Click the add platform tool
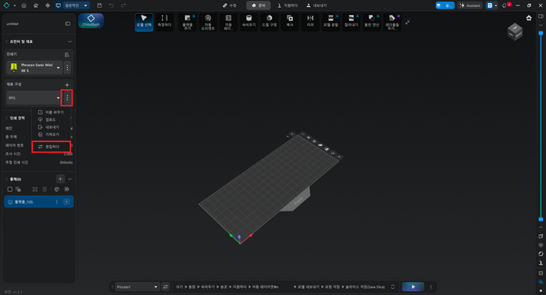Image resolution: width=546 pixels, height=295 pixels. tap(187, 22)
